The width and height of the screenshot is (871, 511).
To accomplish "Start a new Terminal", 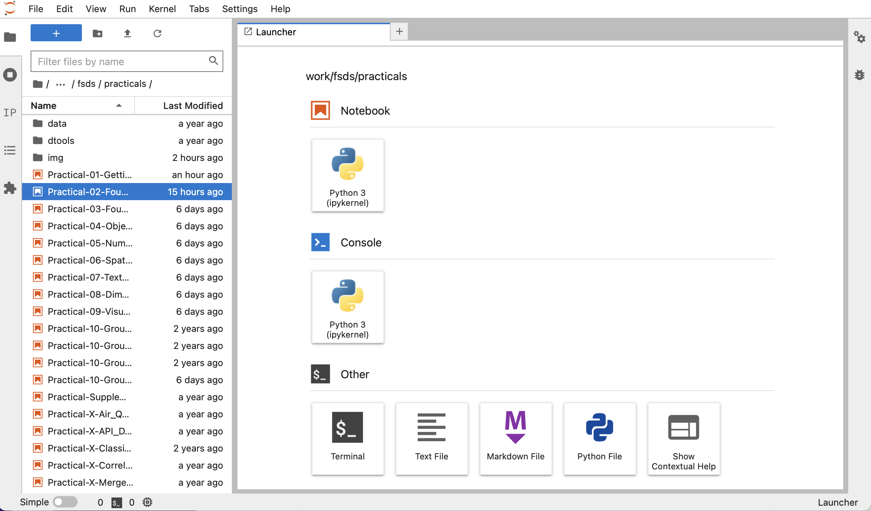I will coord(348,439).
